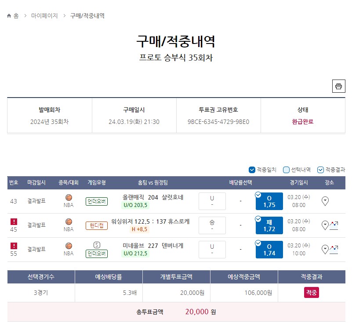The image size is (352, 323).
Task: Show odds trend chart for game 55
Action: click(334, 250)
